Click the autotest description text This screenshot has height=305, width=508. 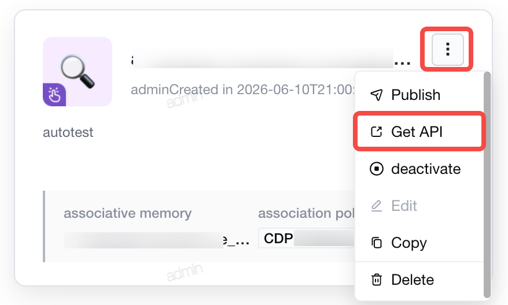point(68,132)
